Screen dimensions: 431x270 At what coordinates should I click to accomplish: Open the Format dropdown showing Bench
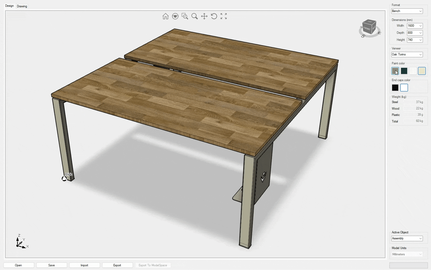pos(407,11)
